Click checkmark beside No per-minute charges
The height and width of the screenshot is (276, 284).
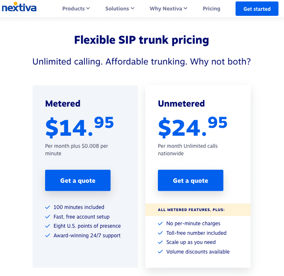(160, 224)
